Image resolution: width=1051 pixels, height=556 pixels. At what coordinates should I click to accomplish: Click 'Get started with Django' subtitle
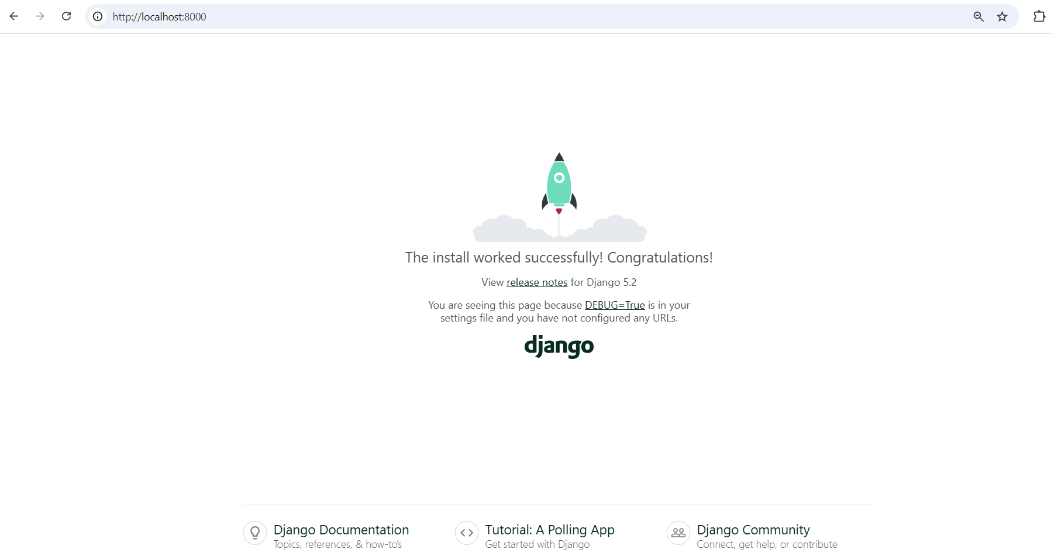pyautogui.click(x=537, y=544)
